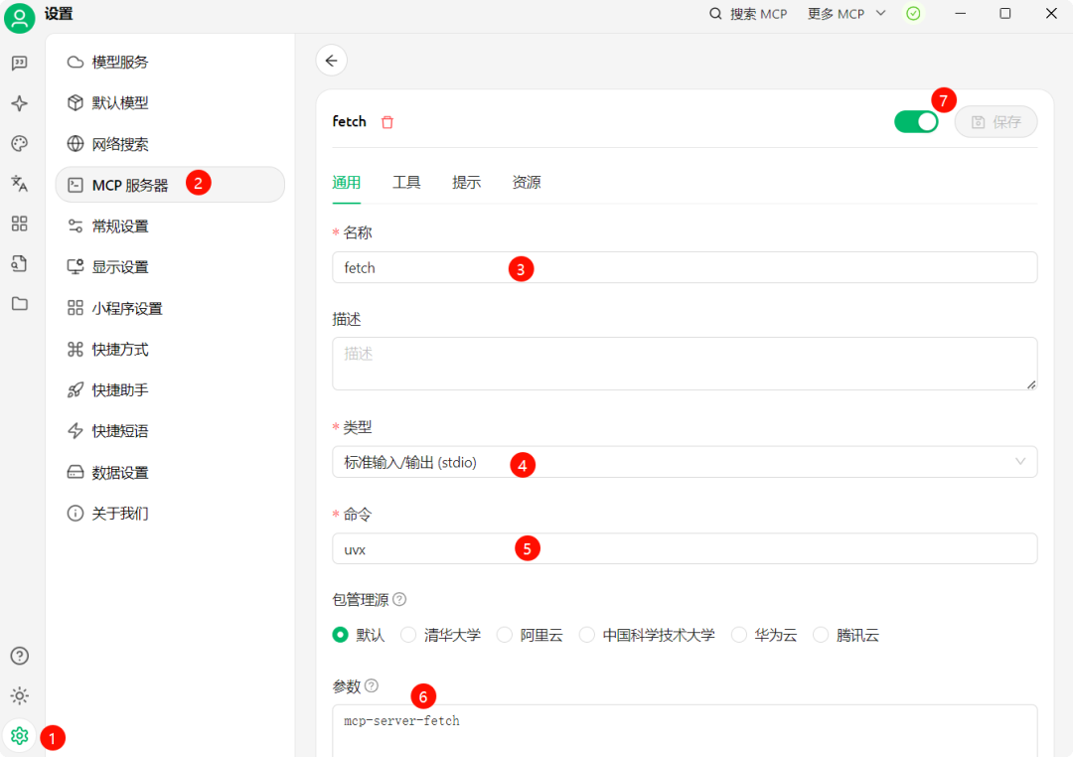Disable the fetch server toggle switch
The image size is (1073, 757).
pyautogui.click(x=915, y=121)
